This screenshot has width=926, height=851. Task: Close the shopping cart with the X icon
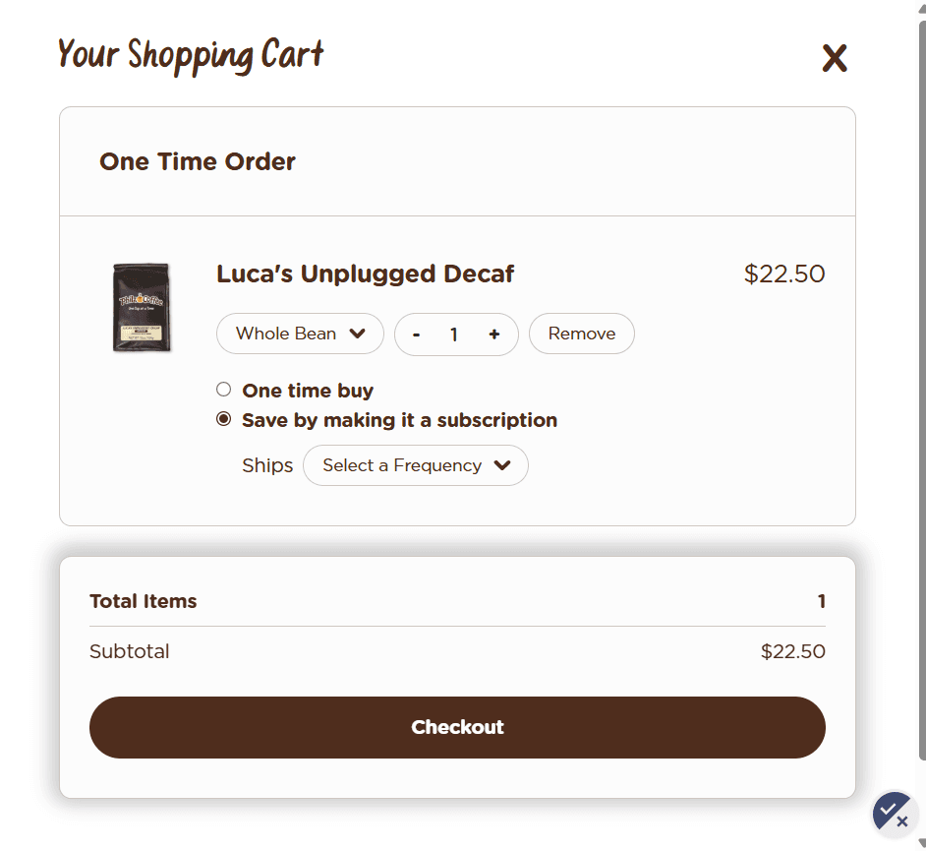[834, 59]
